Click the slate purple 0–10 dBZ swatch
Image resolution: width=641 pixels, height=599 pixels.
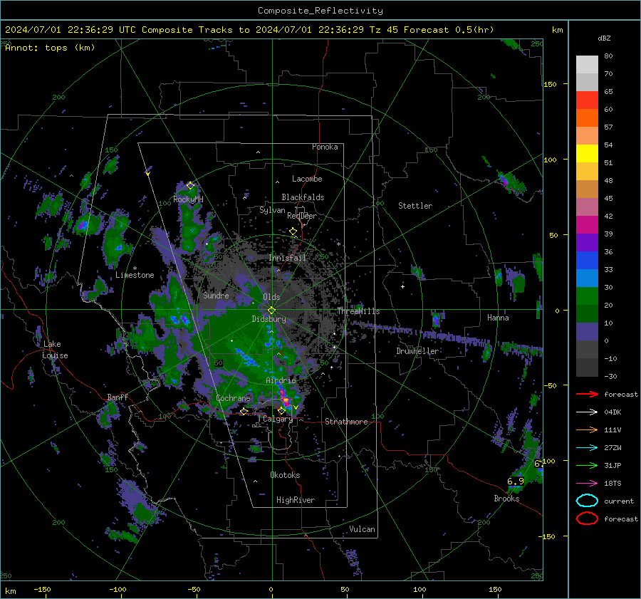click(587, 332)
